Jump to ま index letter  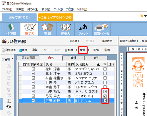9,101
